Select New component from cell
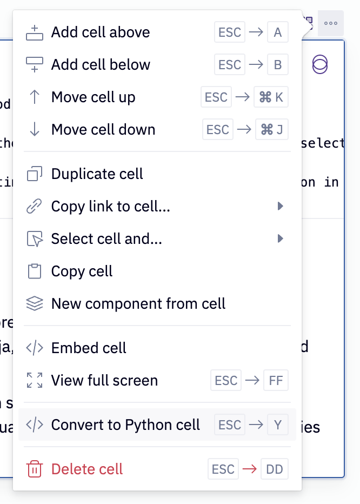This screenshot has width=360, height=504. 137,303
